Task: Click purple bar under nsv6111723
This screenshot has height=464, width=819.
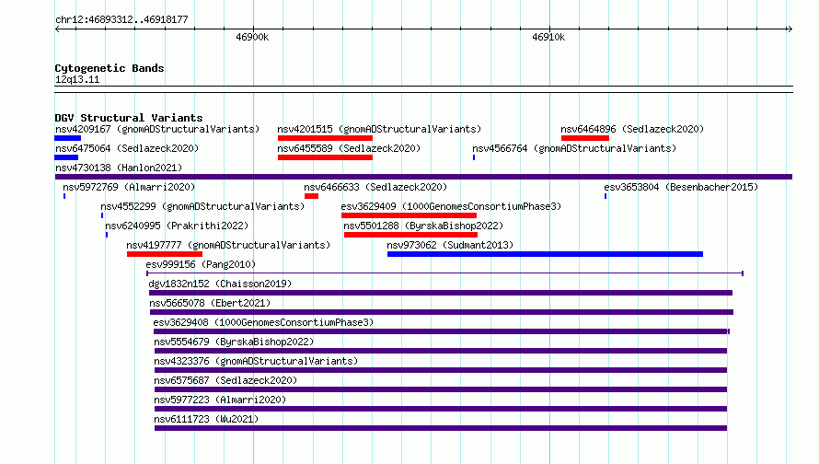Action: 440,428
